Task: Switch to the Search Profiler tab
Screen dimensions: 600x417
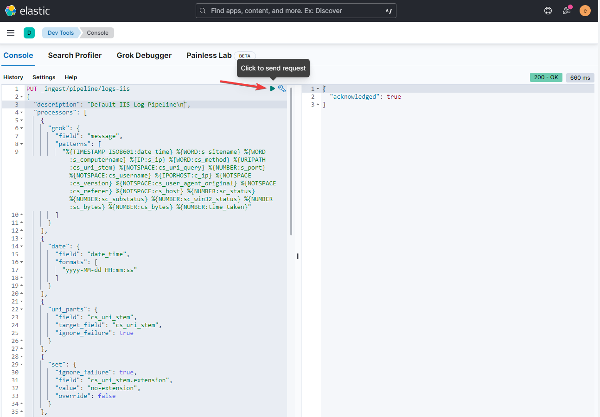Action: pos(75,55)
